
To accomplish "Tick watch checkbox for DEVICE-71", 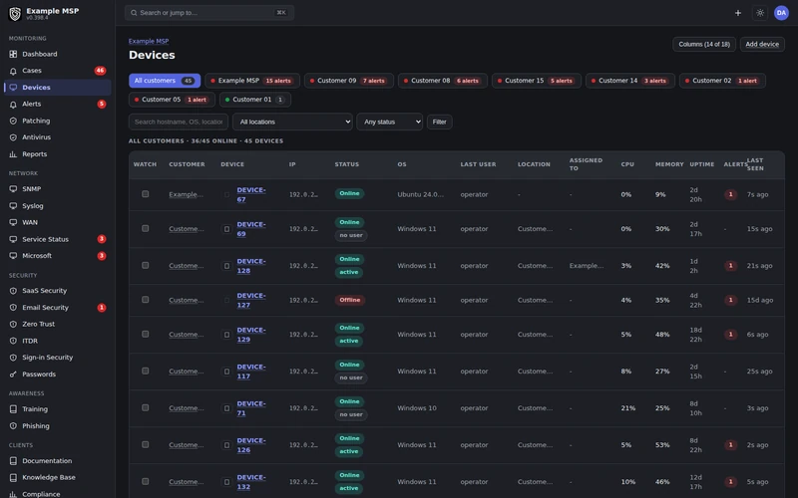I will 146,407.
